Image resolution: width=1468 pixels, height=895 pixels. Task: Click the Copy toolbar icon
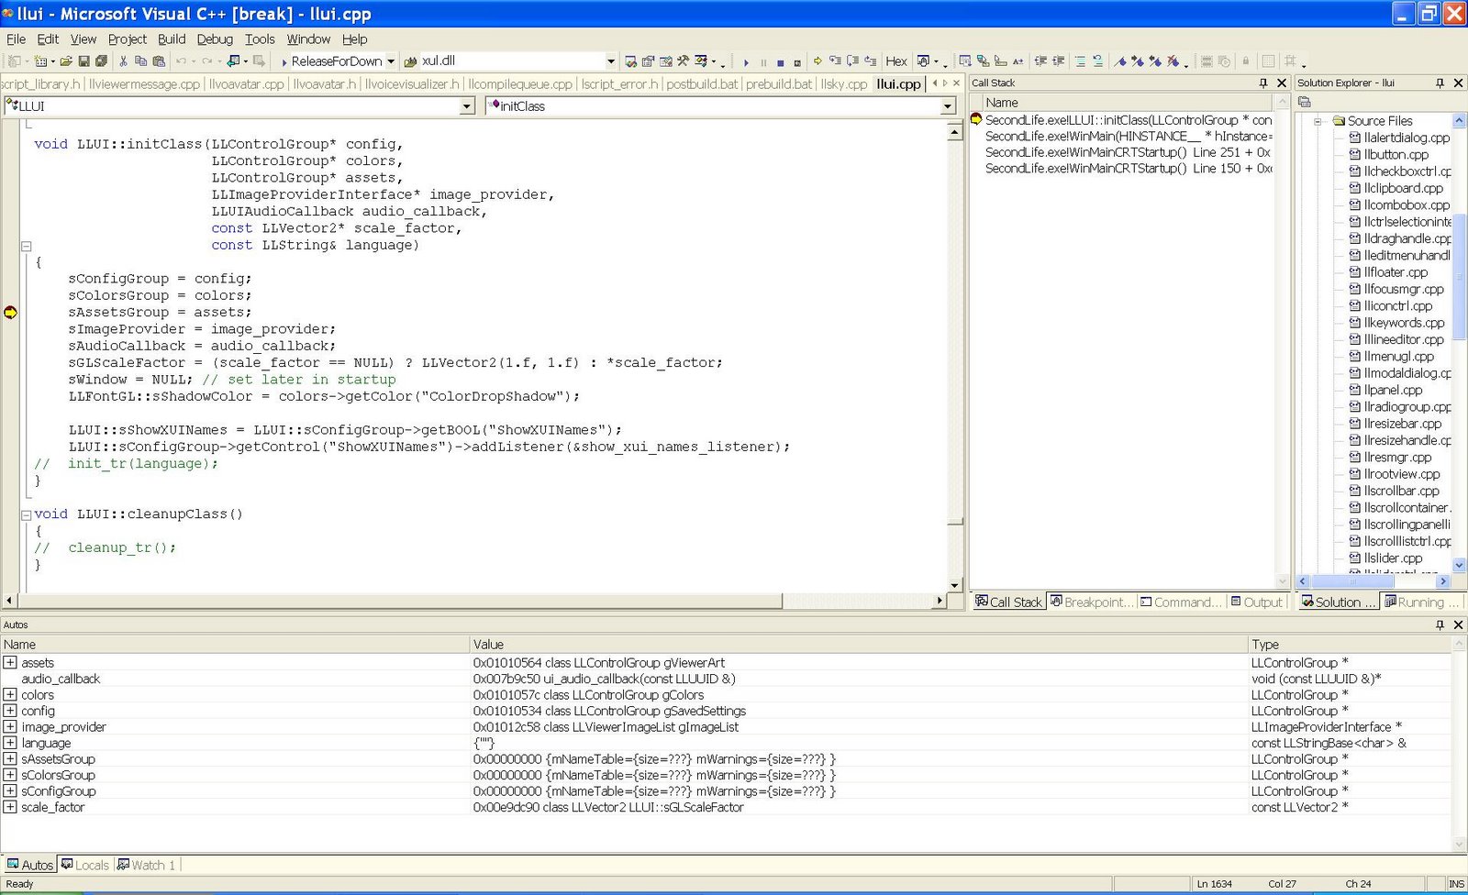pos(140,61)
